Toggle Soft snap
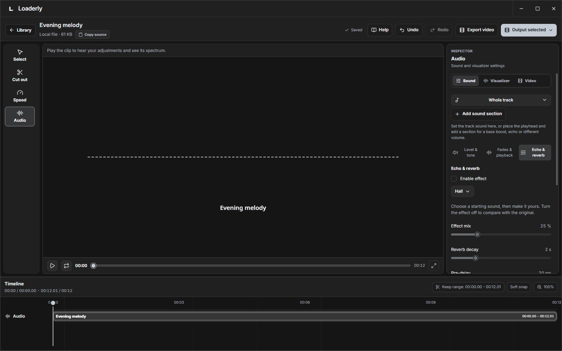The width and height of the screenshot is (562, 351). 519,287
